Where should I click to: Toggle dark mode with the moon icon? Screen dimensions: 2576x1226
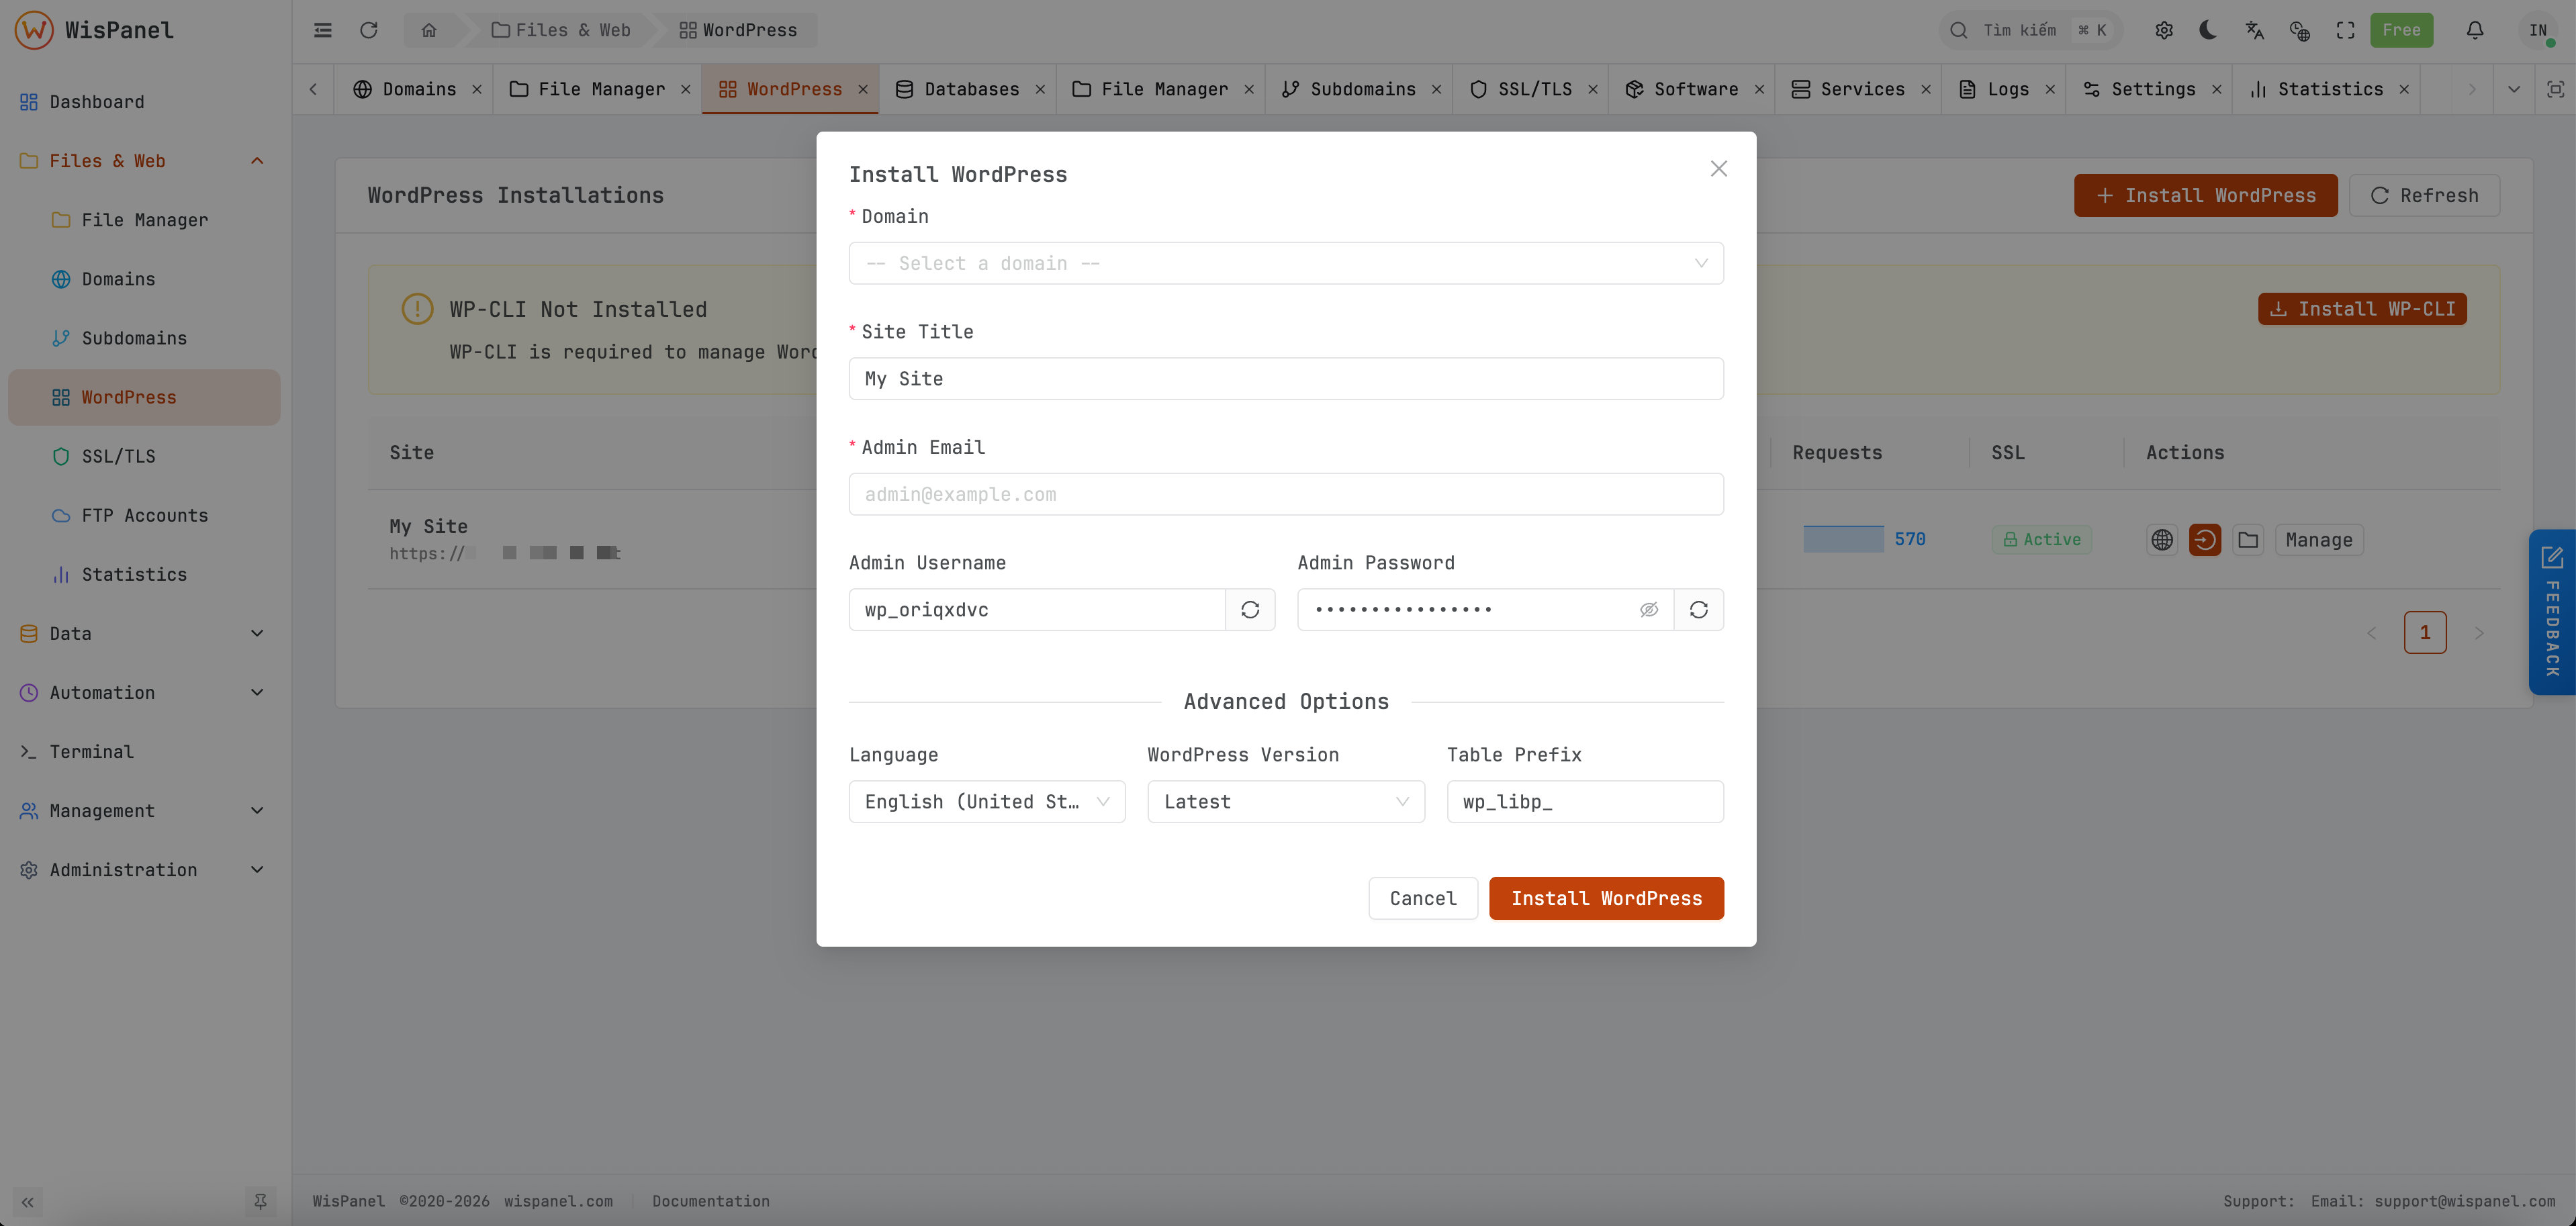2208,30
